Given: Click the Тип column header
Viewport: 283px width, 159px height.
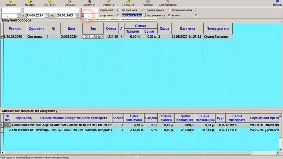Looking at the screenshot, I should tap(93, 28).
